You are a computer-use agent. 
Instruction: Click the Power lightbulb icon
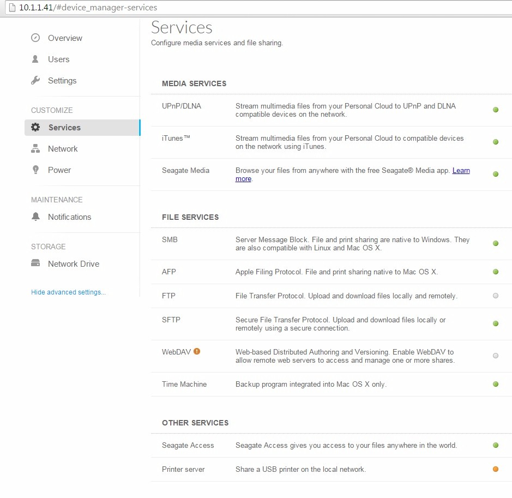35,170
